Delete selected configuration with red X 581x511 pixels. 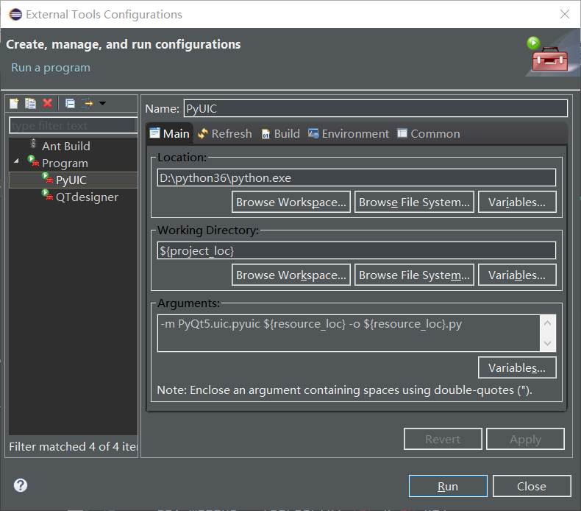(x=47, y=103)
